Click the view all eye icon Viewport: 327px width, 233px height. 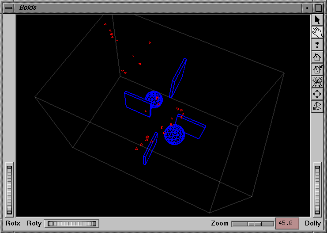317,82
